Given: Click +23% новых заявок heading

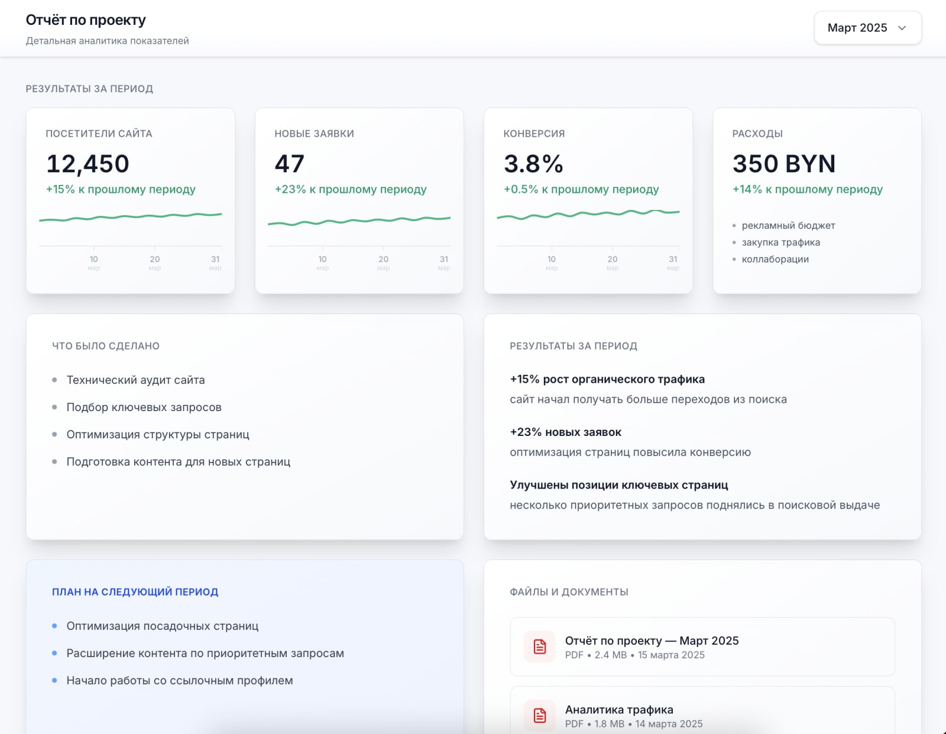Looking at the screenshot, I should pos(565,432).
